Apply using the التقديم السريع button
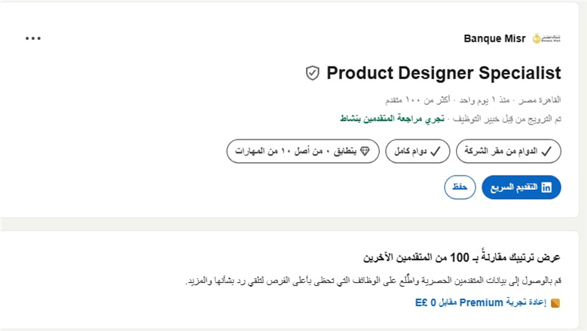The width and height of the screenshot is (587, 331). click(x=521, y=187)
